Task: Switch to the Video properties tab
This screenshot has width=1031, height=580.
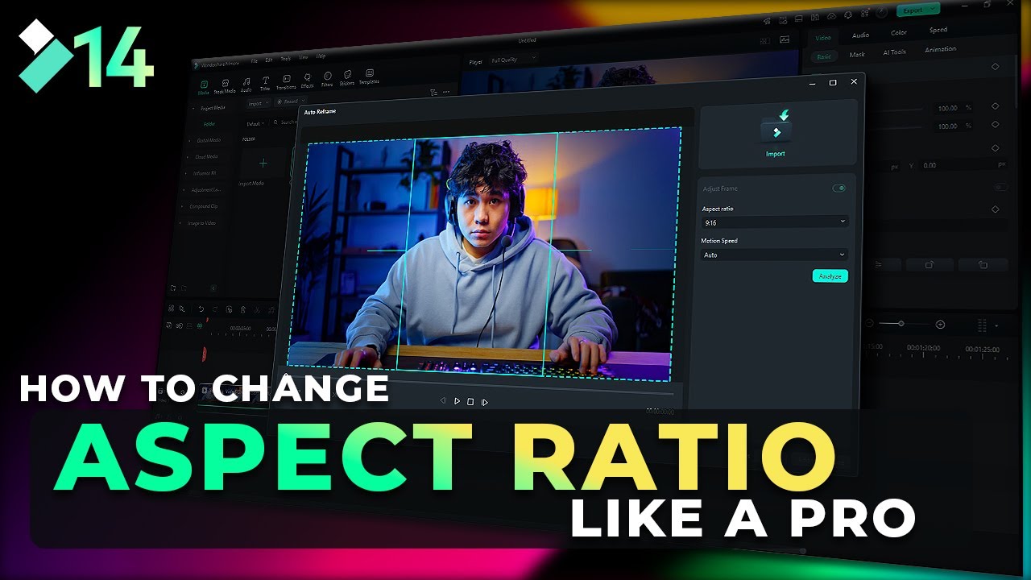Action: tap(822, 37)
